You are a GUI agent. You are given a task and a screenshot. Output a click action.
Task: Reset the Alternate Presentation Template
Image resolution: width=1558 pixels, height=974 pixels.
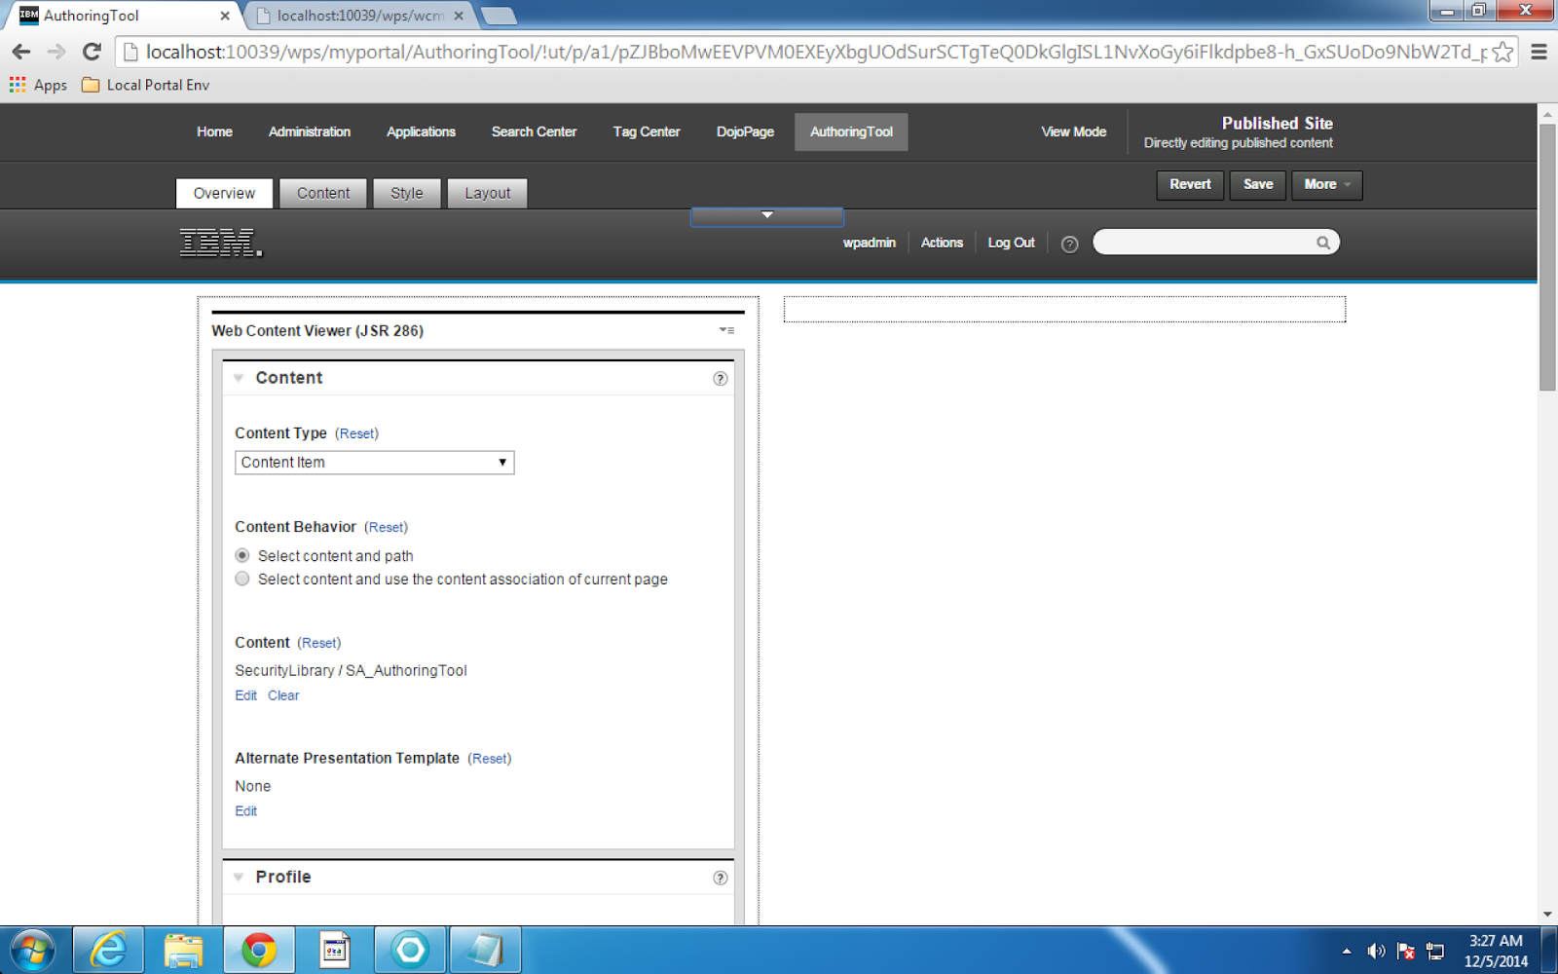click(x=490, y=759)
